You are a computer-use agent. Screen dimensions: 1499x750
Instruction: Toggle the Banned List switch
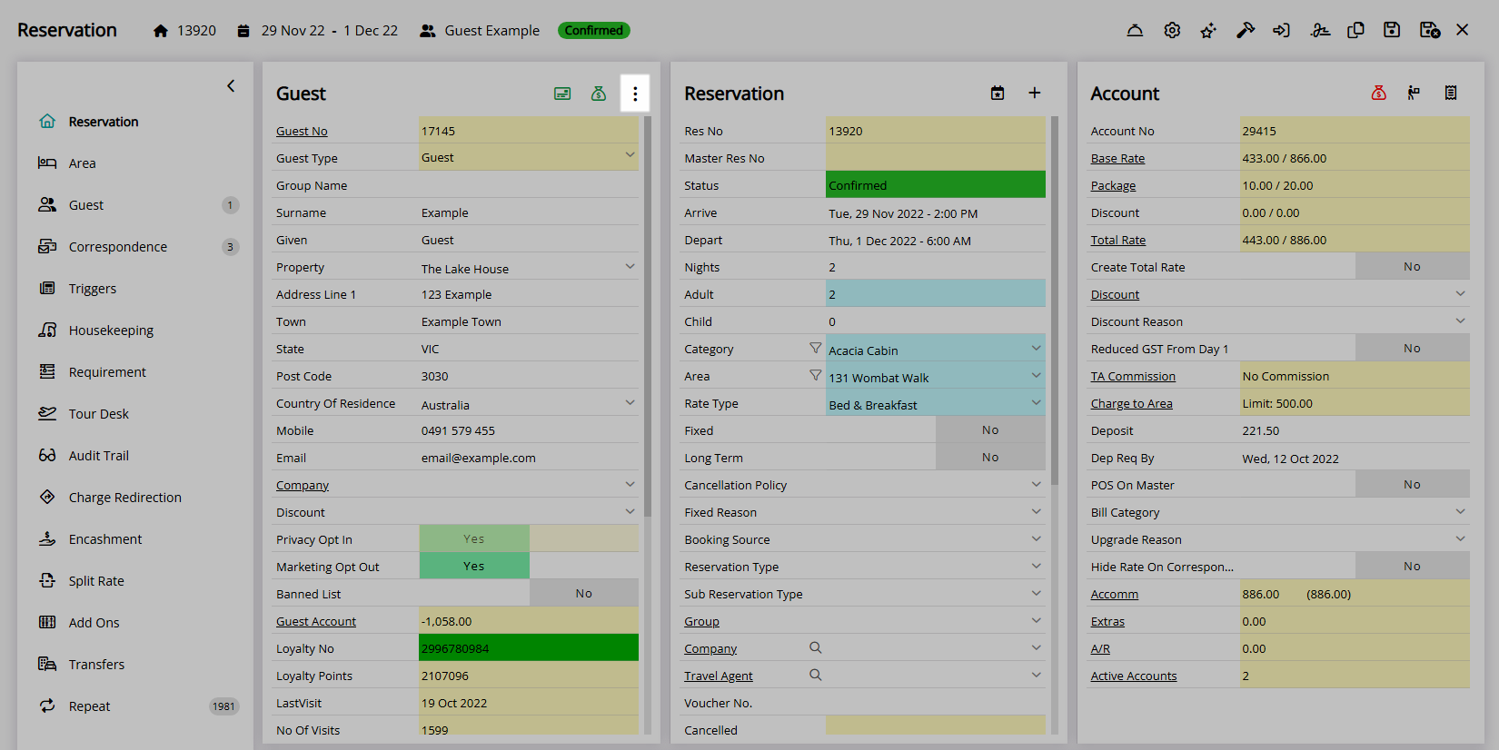click(x=529, y=593)
